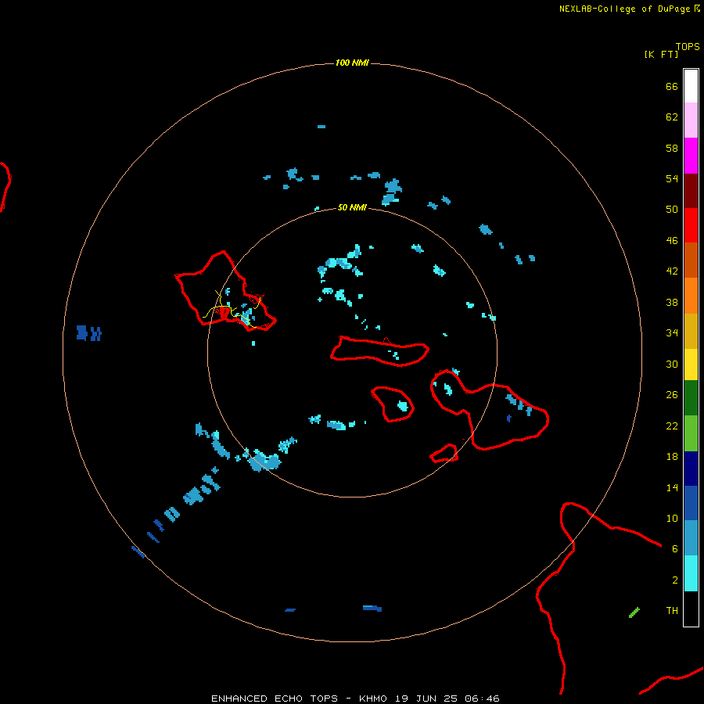Click the KHMO station identifier

click(373, 699)
